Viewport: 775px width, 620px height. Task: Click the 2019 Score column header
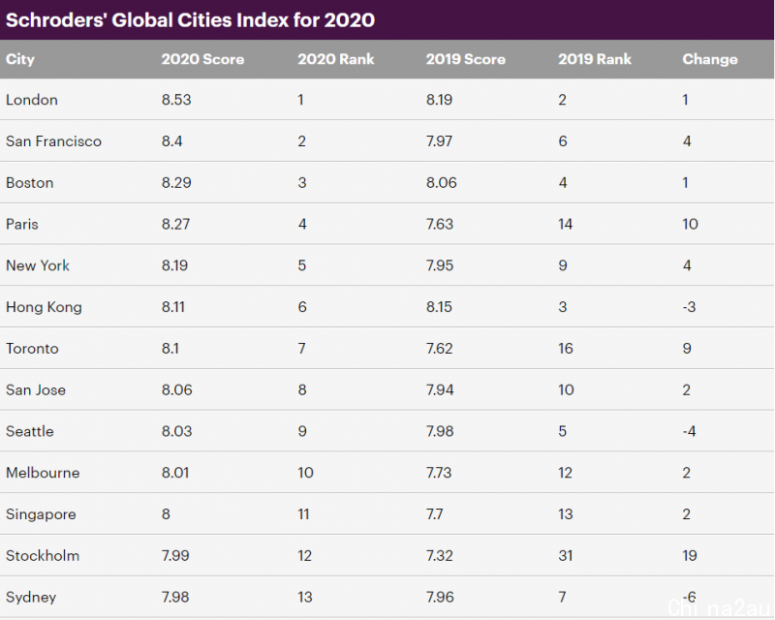[x=466, y=59]
